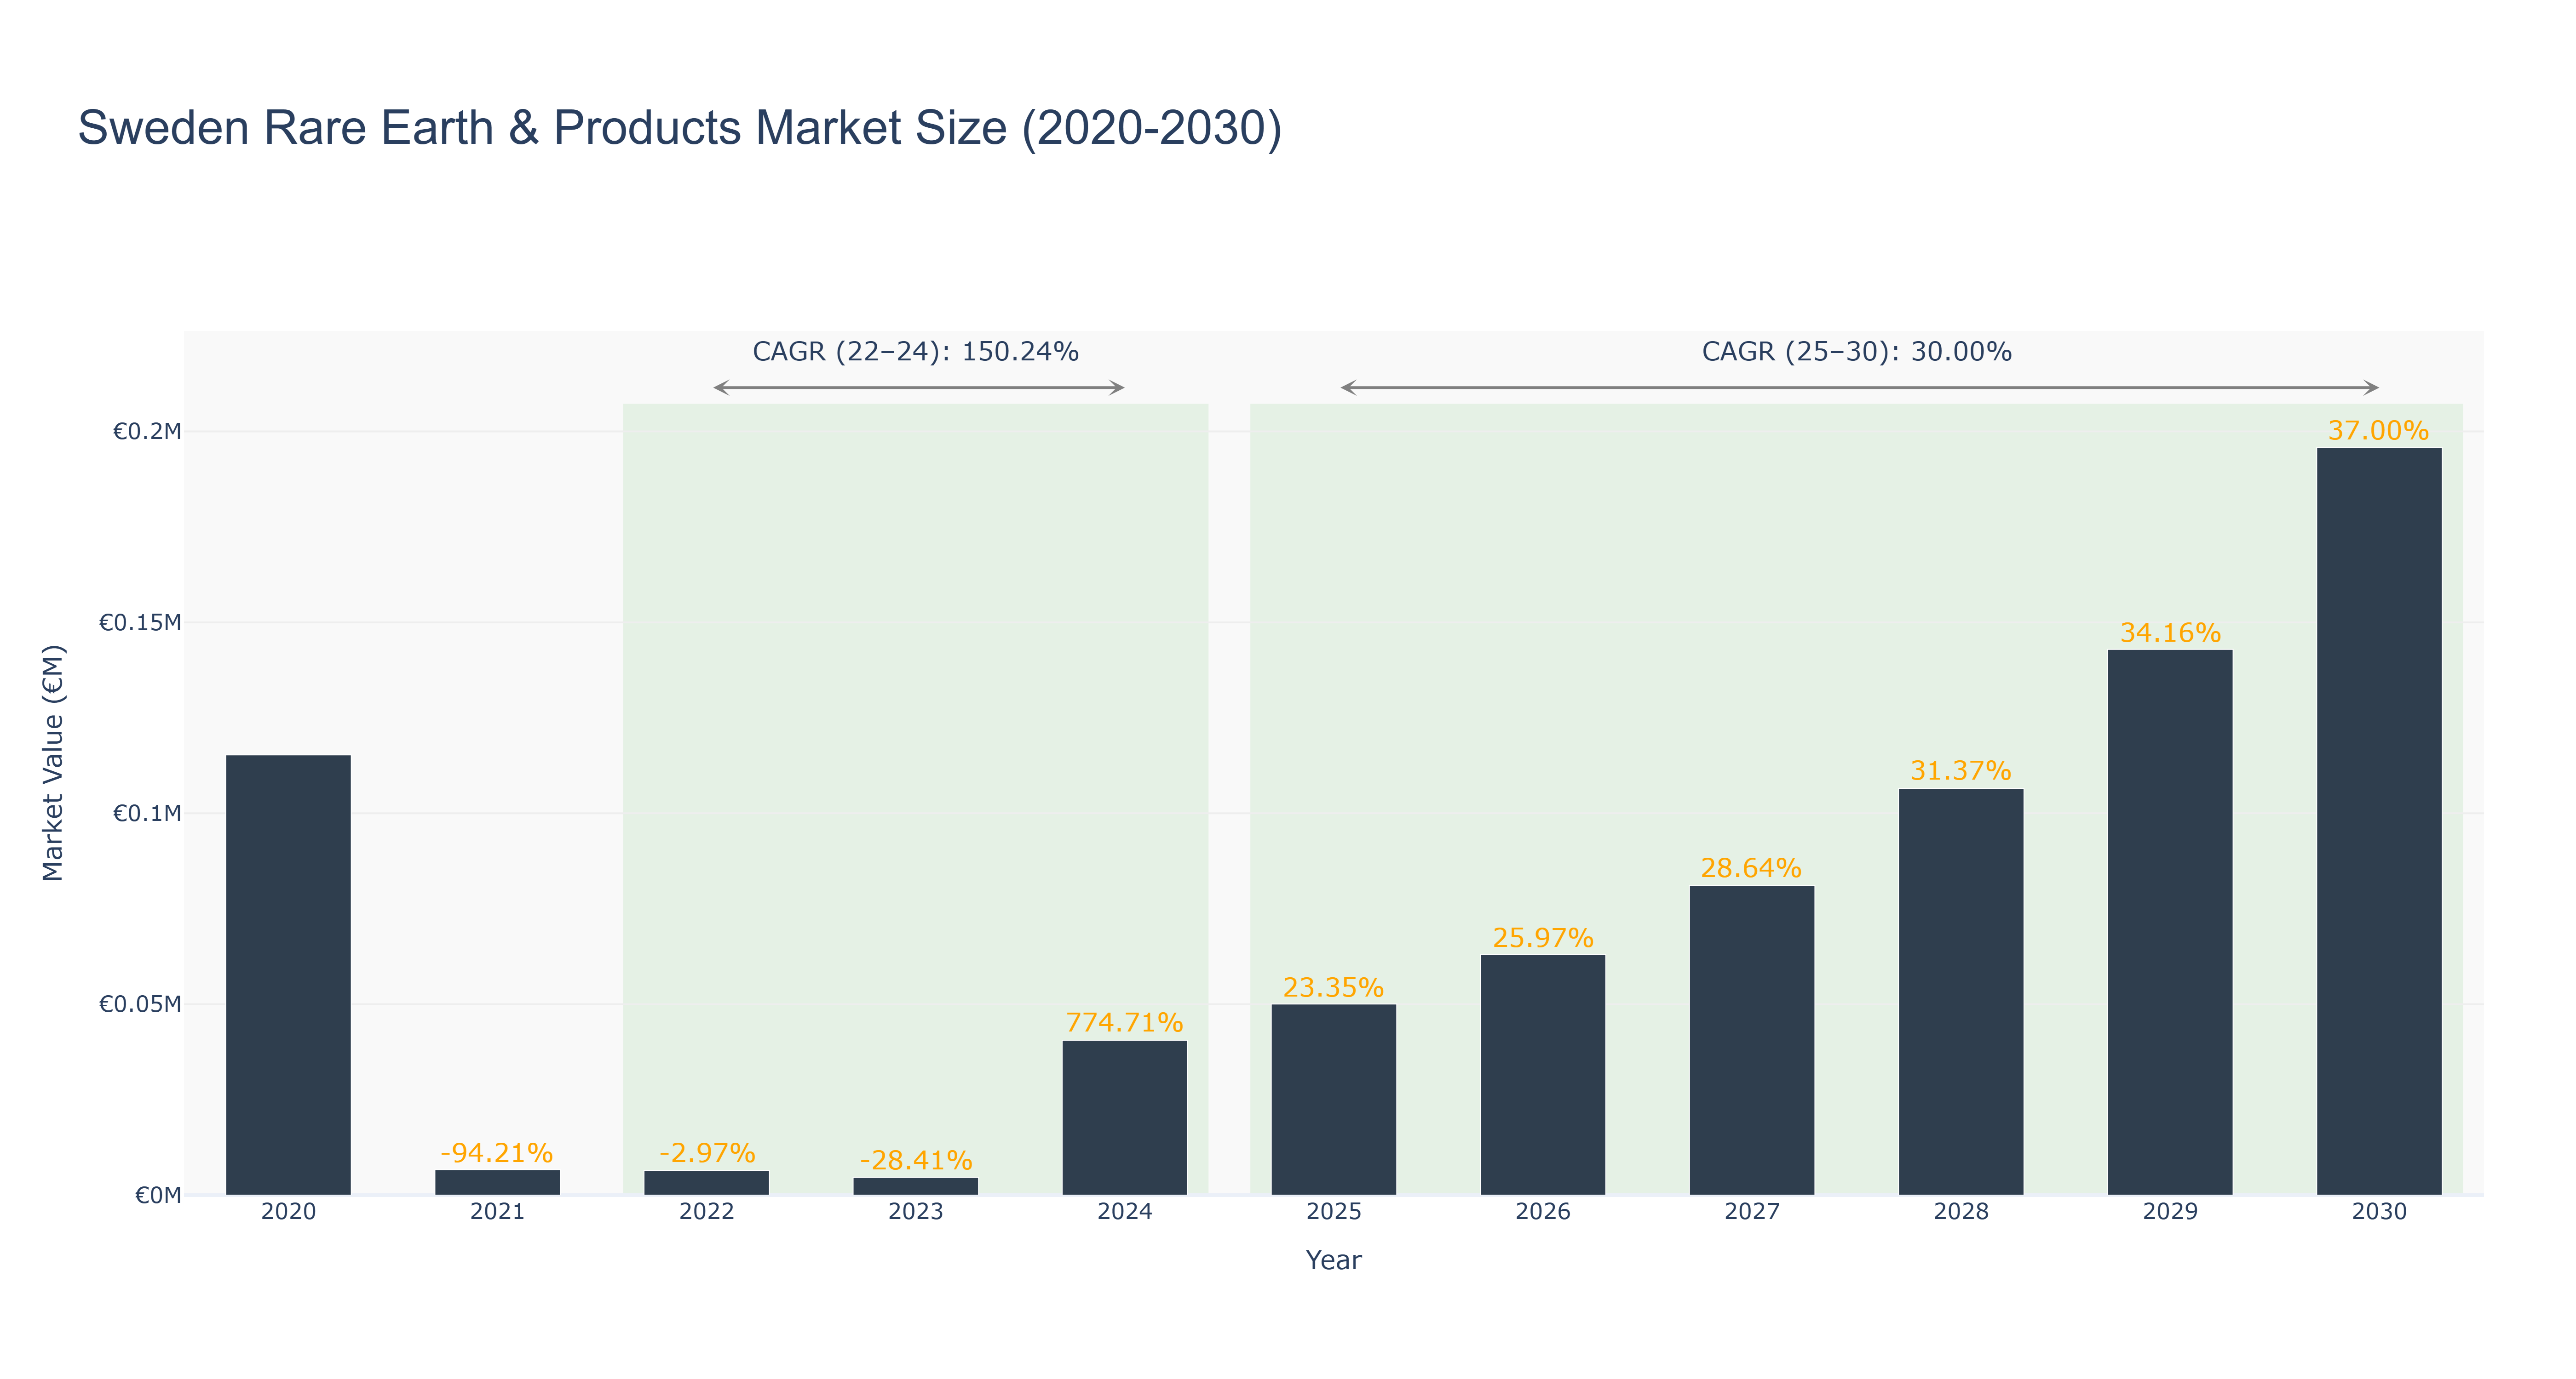2576x1379 pixels.
Task: Select the 2028 bar
Action: tap(1961, 992)
